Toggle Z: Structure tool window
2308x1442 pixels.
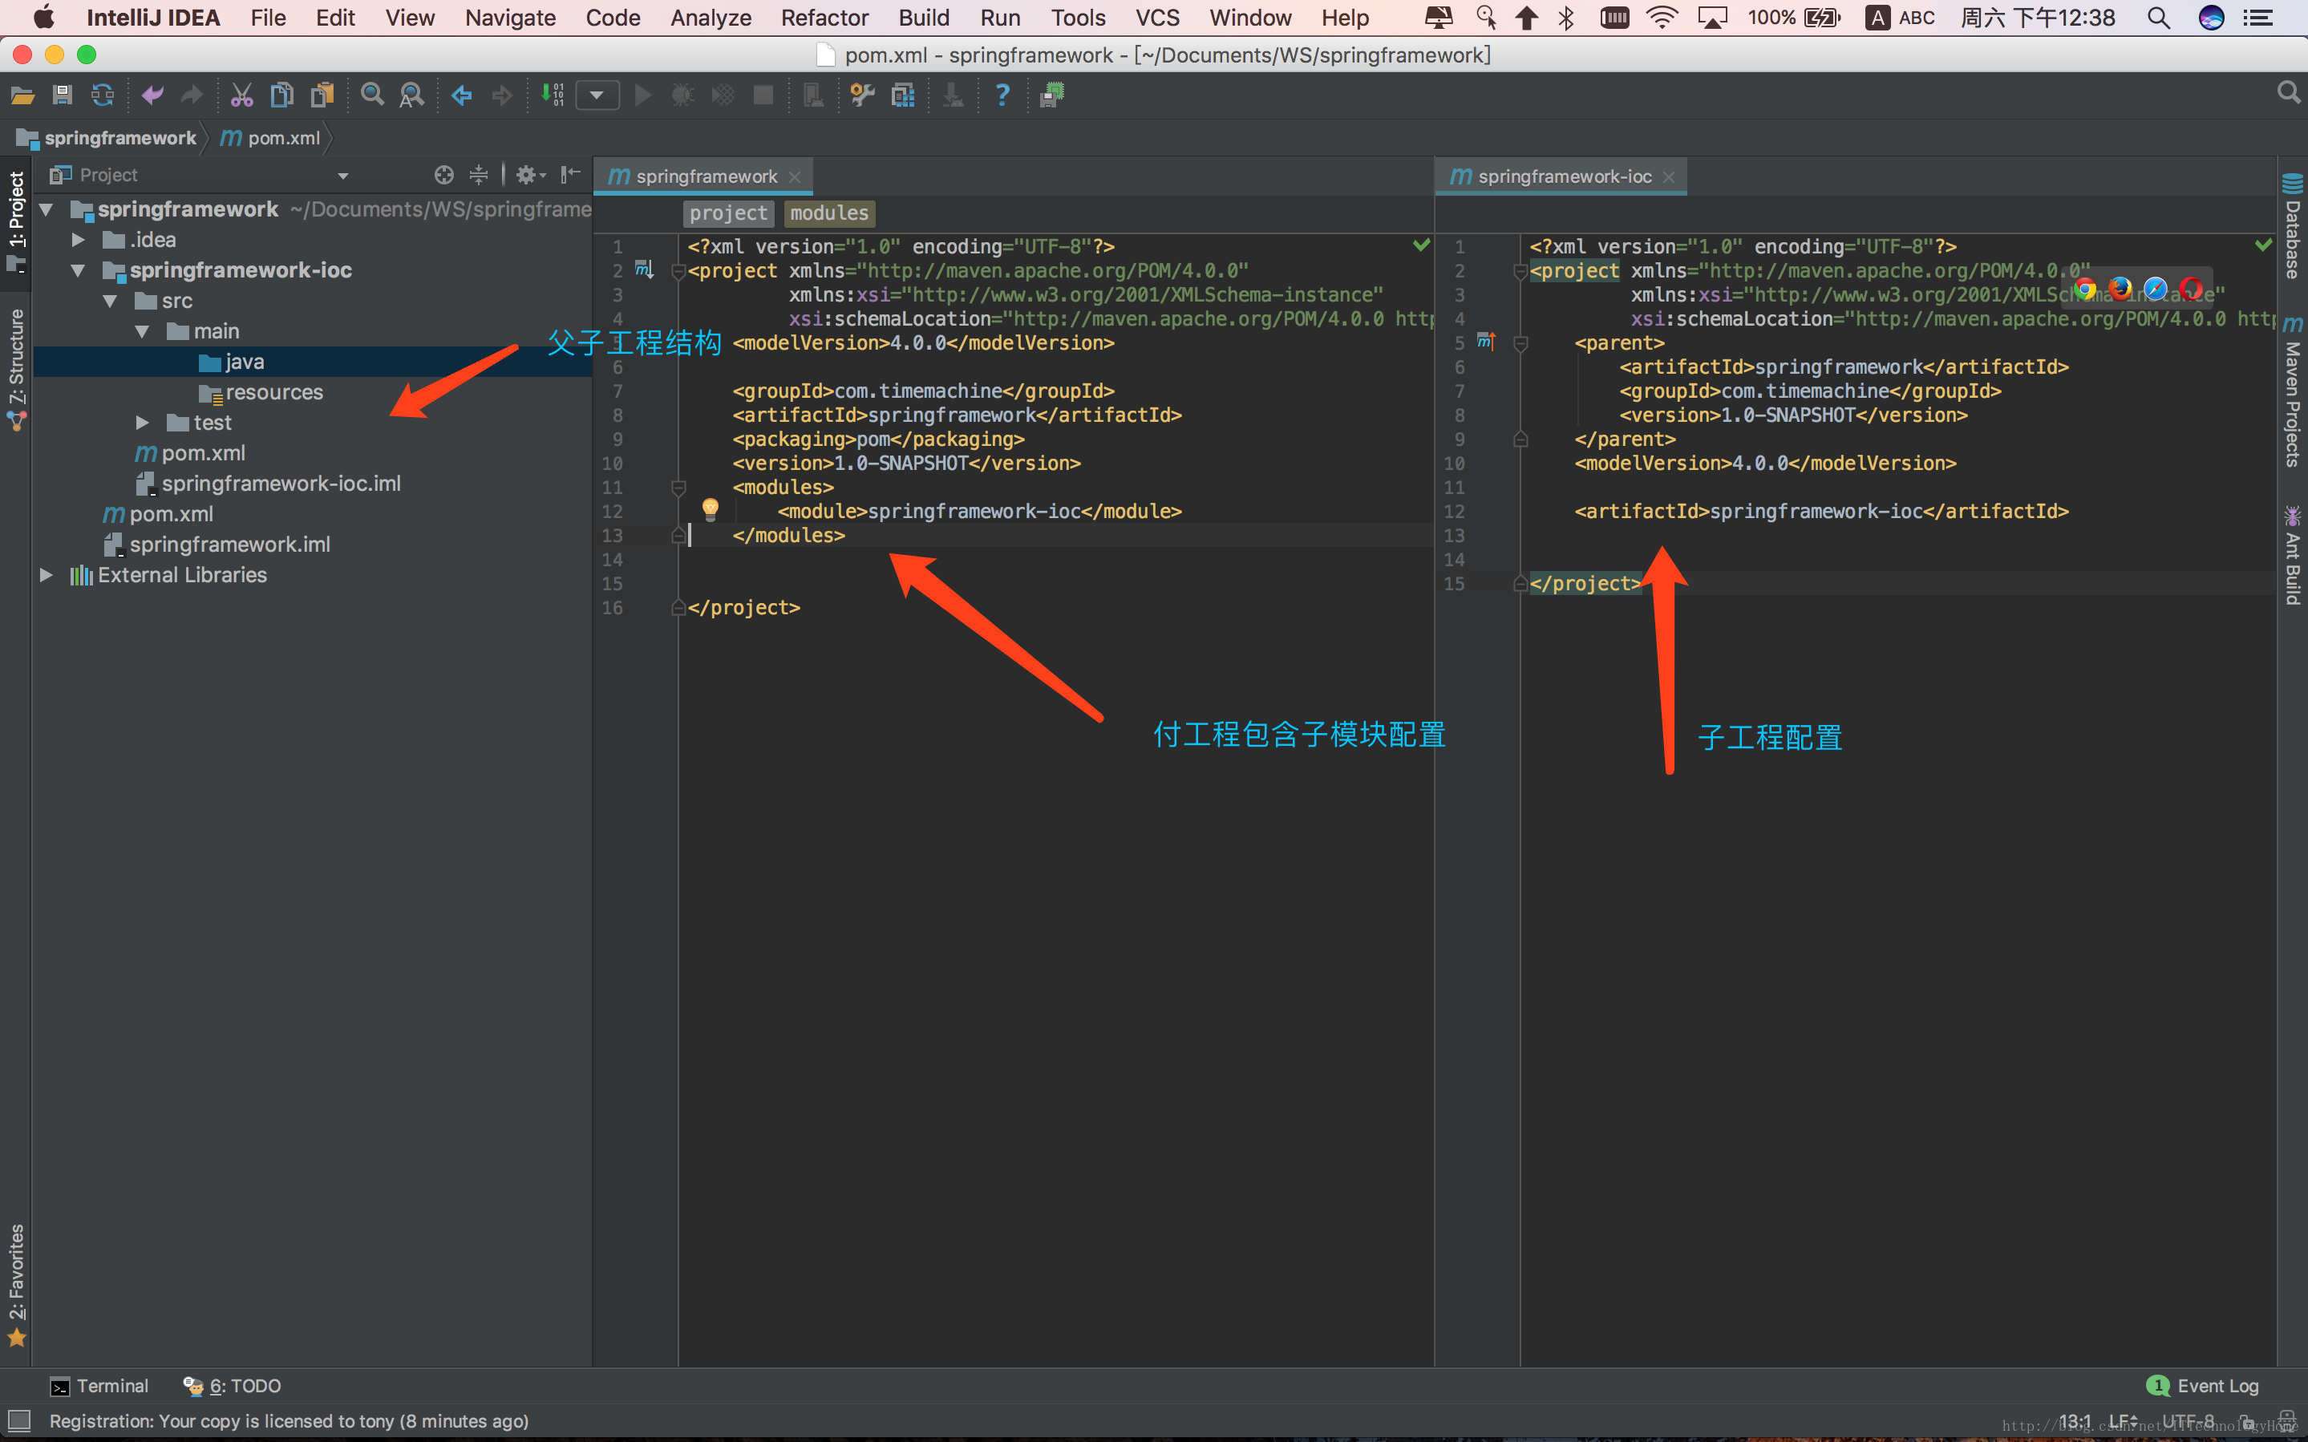pyautogui.click(x=16, y=368)
